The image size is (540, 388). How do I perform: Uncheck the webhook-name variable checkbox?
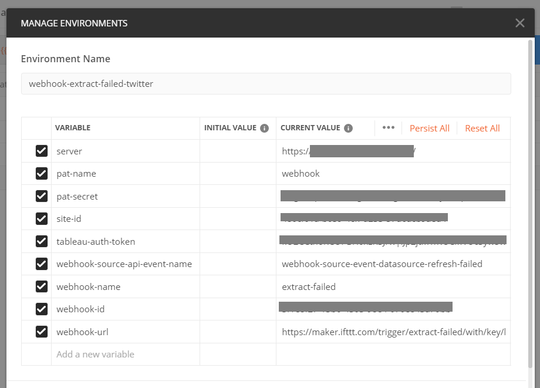42,286
